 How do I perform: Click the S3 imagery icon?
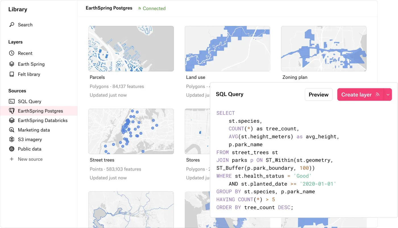(12, 139)
